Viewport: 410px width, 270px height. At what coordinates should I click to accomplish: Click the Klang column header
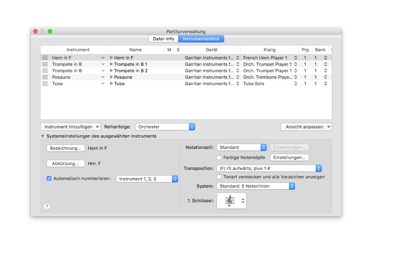(269, 50)
